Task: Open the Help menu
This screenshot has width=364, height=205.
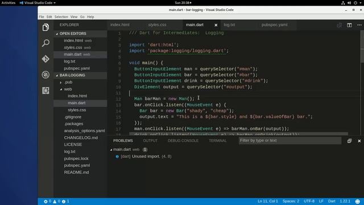Action: 90,17
